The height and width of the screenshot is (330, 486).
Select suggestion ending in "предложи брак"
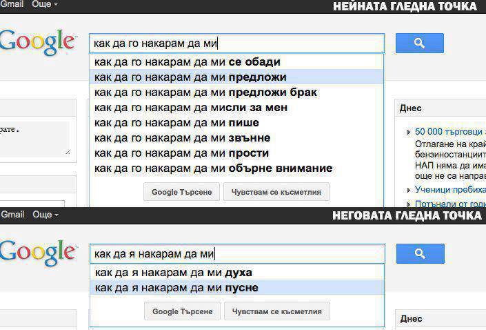pos(236,93)
